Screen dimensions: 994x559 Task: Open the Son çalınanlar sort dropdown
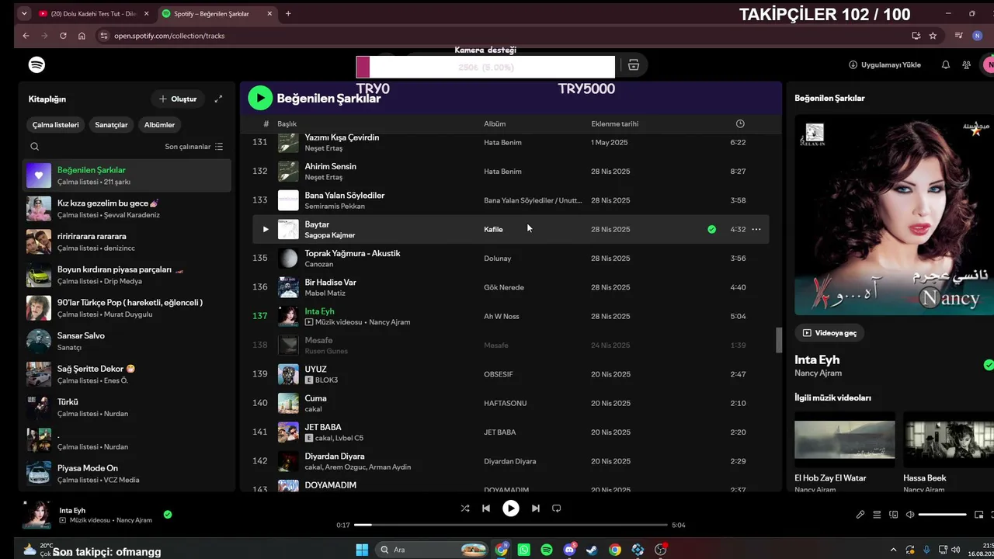[194, 146]
